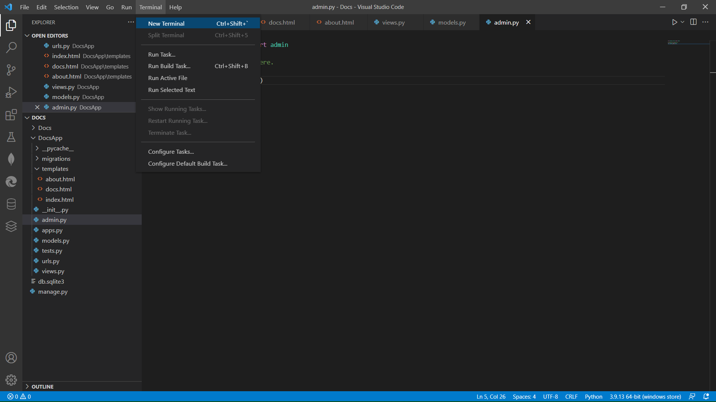Click the Manage gear icon
This screenshot has height=402, width=716.
coord(11,380)
